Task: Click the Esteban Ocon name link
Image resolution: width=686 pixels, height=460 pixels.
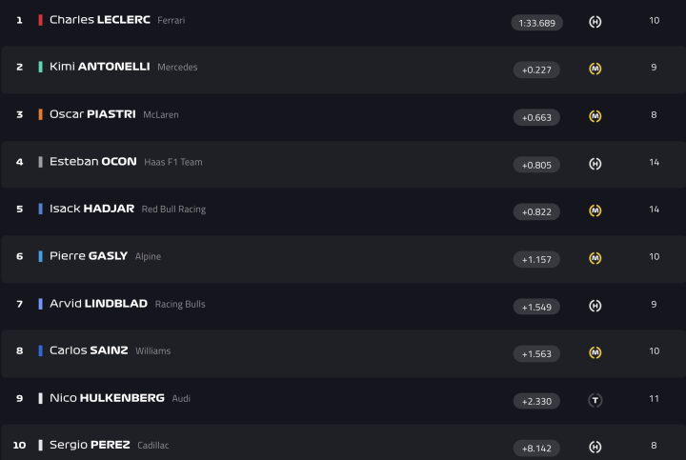Action: pyautogui.click(x=92, y=162)
